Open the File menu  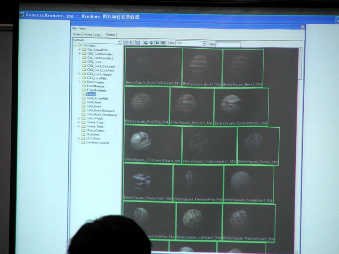pyautogui.click(x=74, y=28)
